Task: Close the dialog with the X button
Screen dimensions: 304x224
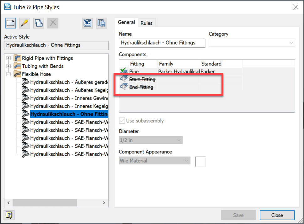Action: tap(296, 7)
